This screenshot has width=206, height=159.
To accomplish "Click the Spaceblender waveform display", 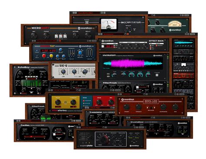I will (x=133, y=63).
